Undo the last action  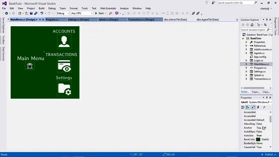[x=42, y=14]
